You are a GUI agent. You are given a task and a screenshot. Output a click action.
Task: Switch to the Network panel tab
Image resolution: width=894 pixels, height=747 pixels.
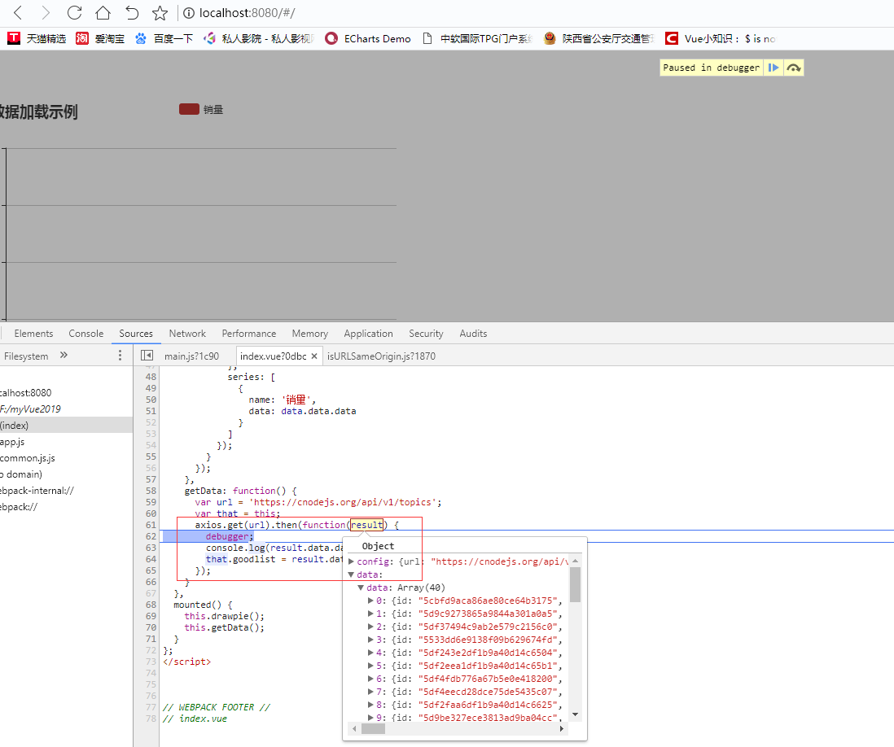pyautogui.click(x=187, y=334)
